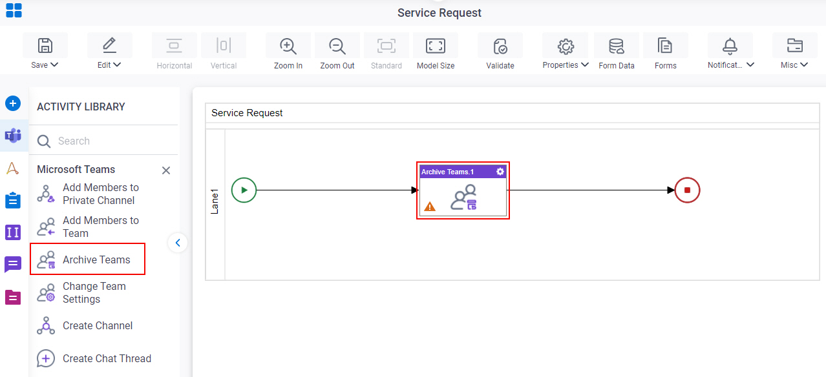Screen dimensions: 826x377
Task: Click the warning triangle on Archive Teams.1
Action: 430,207
